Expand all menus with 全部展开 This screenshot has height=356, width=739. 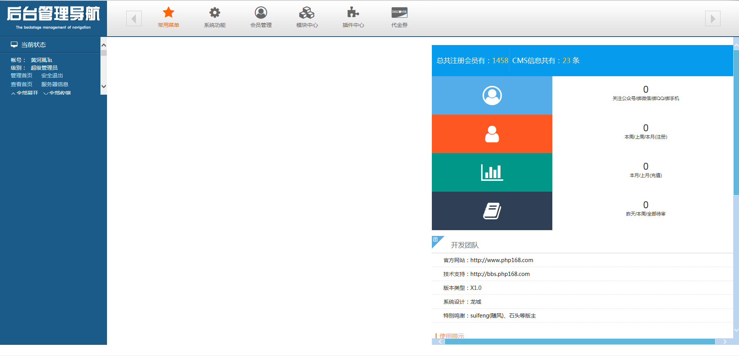point(25,93)
